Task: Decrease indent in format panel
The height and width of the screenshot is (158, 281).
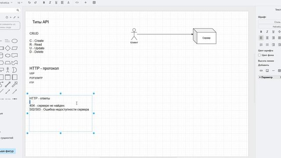Action: 273,45
